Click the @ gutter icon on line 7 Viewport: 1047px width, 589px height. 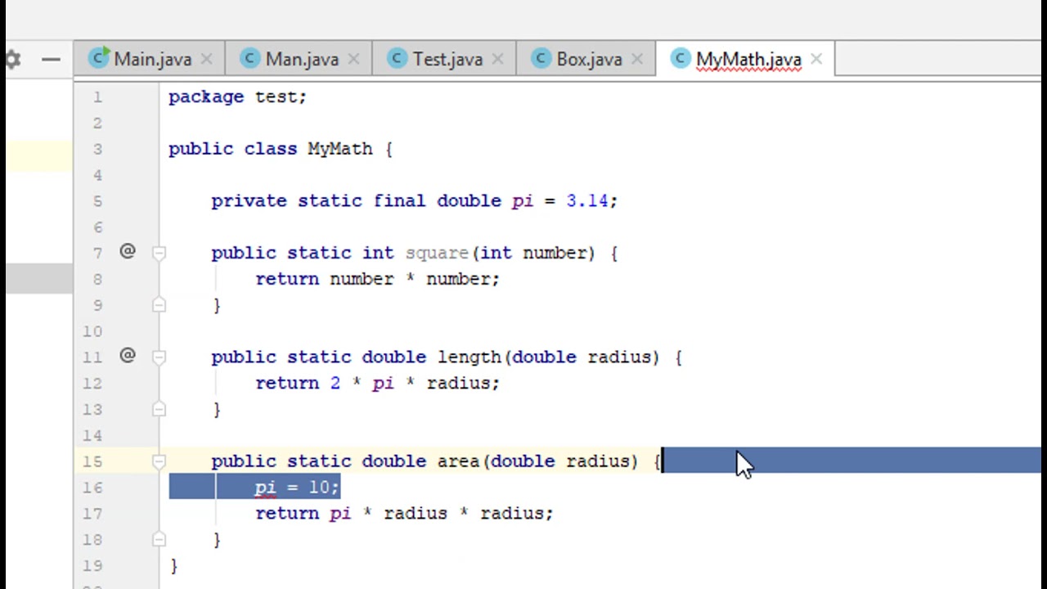click(128, 252)
